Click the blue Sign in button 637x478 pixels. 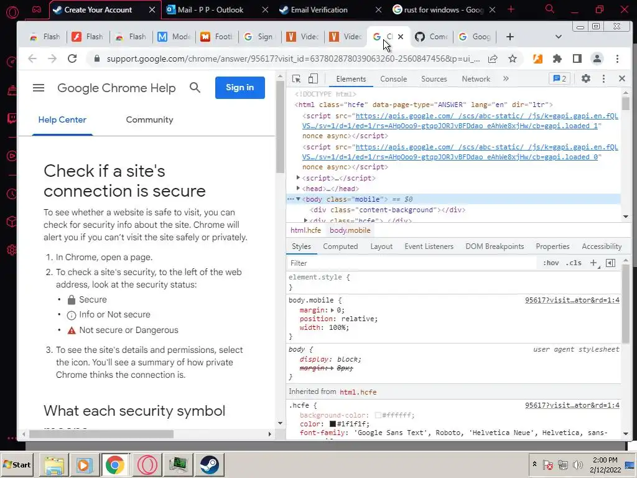pos(240,87)
